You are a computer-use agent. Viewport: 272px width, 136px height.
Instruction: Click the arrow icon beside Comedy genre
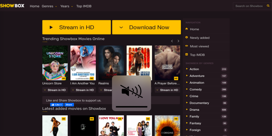(x=187, y=89)
